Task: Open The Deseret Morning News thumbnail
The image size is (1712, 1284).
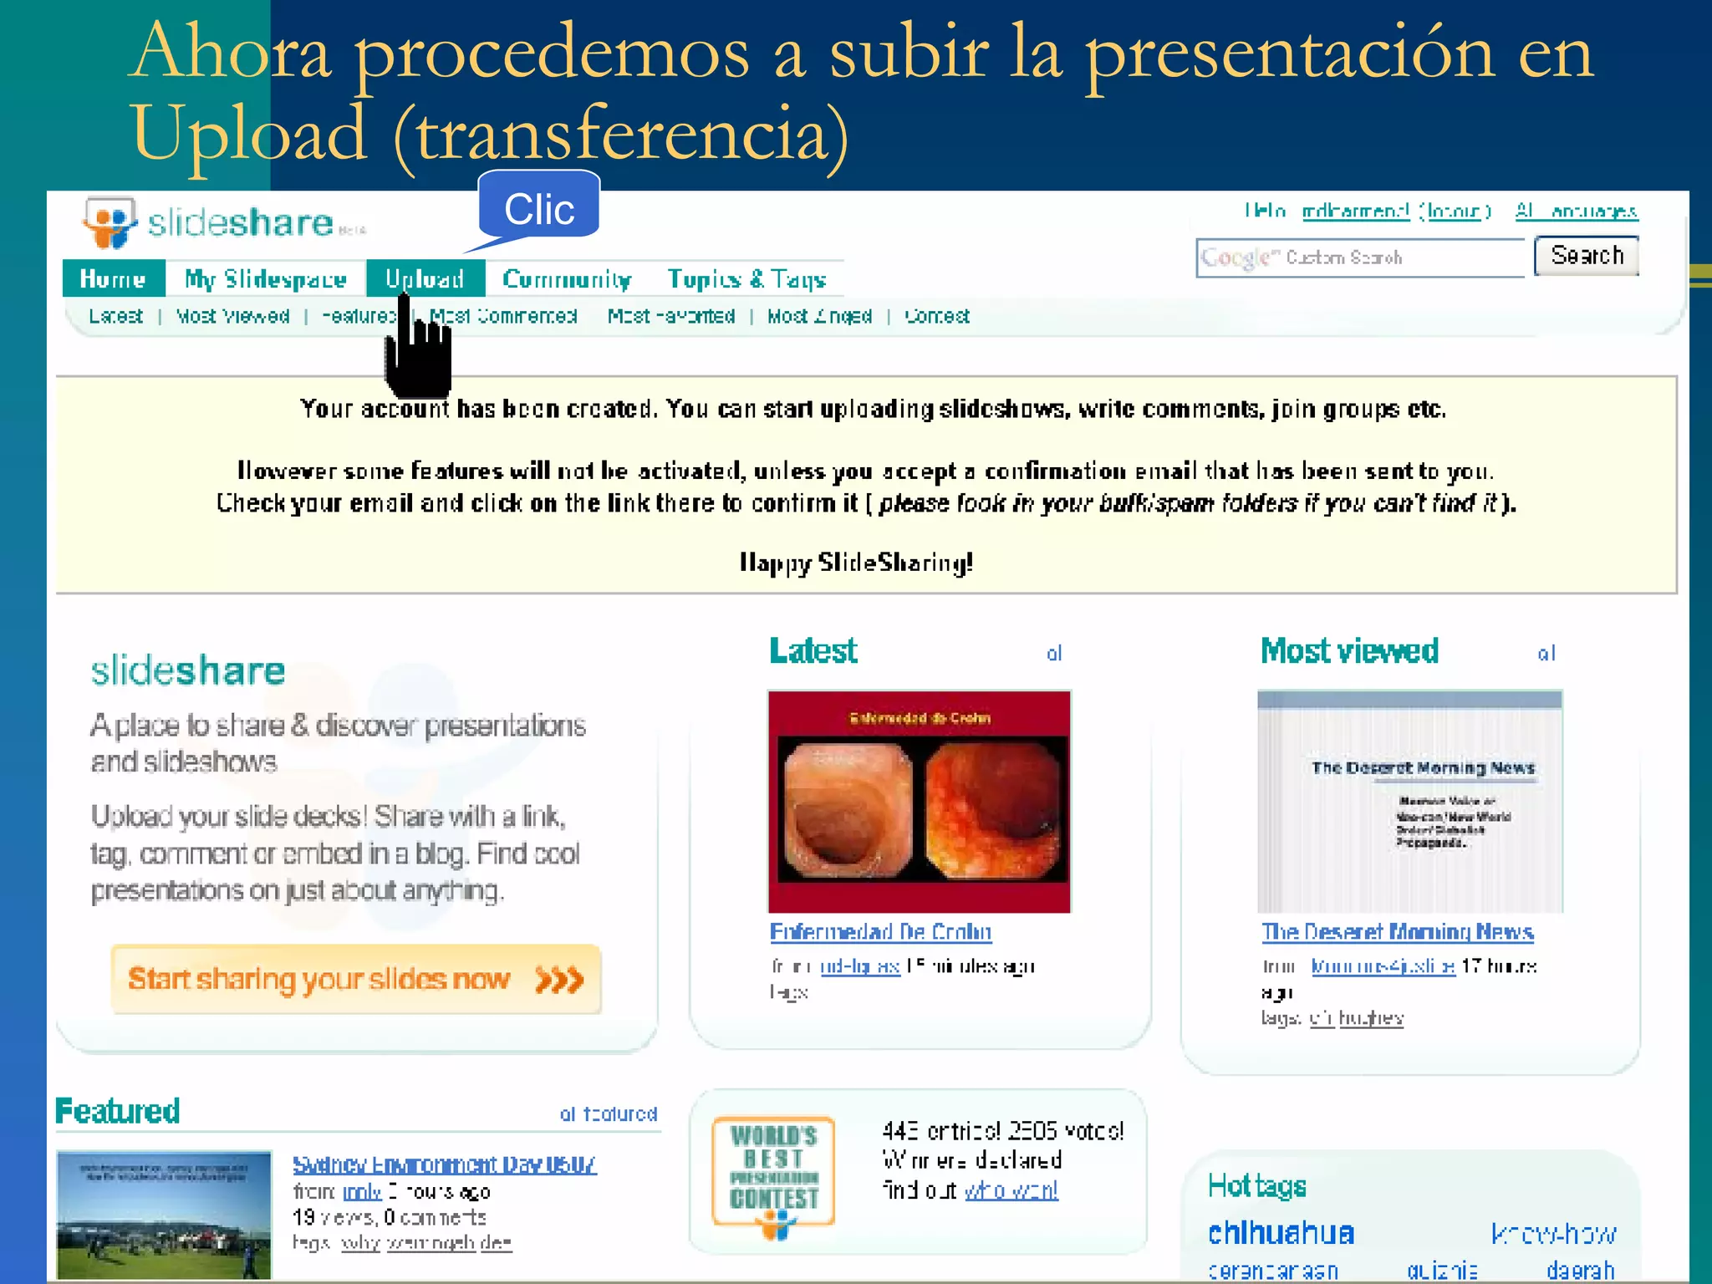Action: tap(1410, 801)
